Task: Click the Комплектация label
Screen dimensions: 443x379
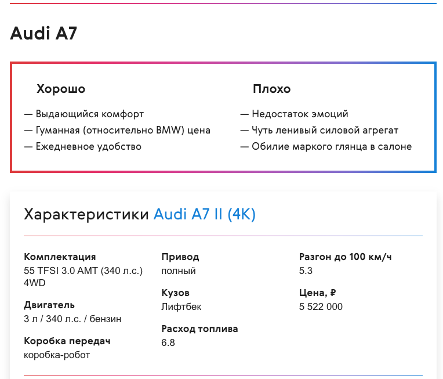Action: (60, 257)
